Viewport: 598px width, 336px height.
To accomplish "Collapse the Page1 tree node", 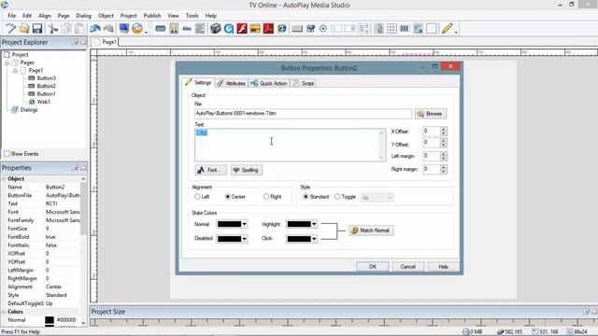I will point(15,71).
